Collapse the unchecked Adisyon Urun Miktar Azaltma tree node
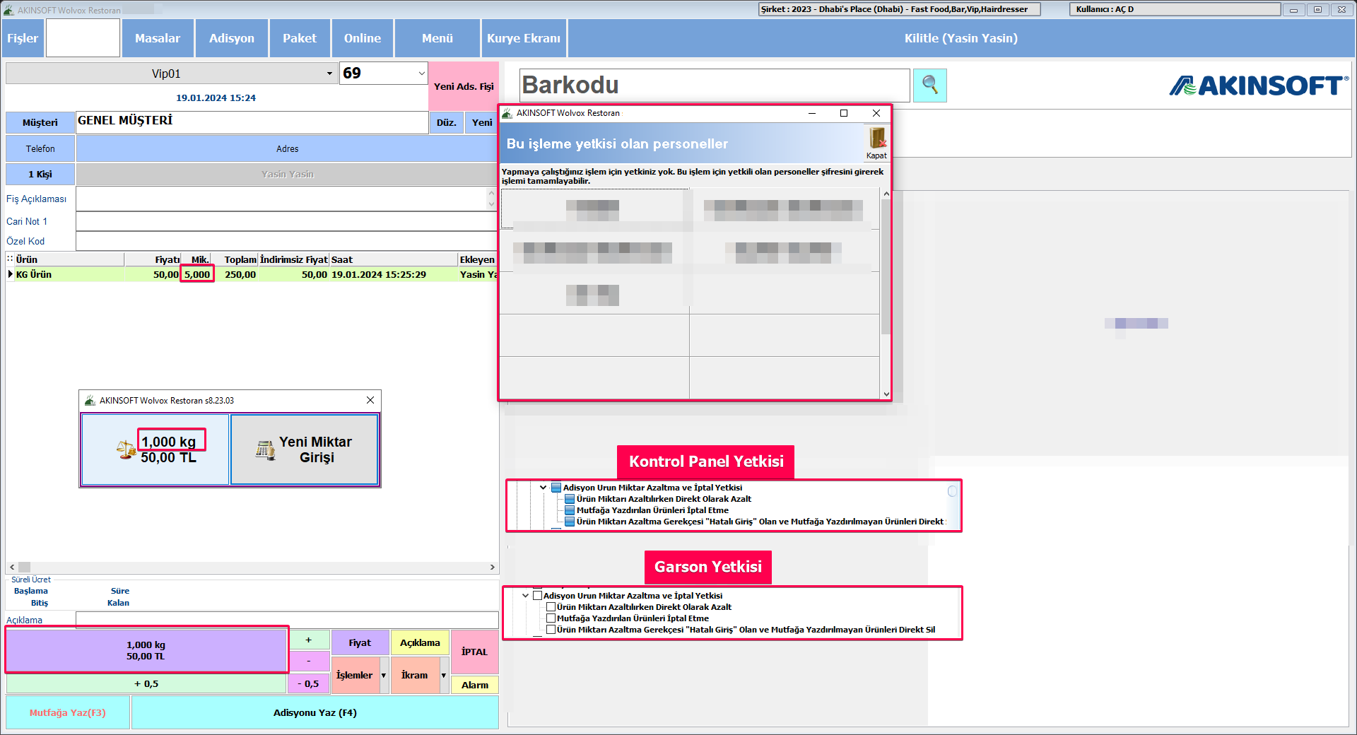1357x735 pixels. click(525, 596)
